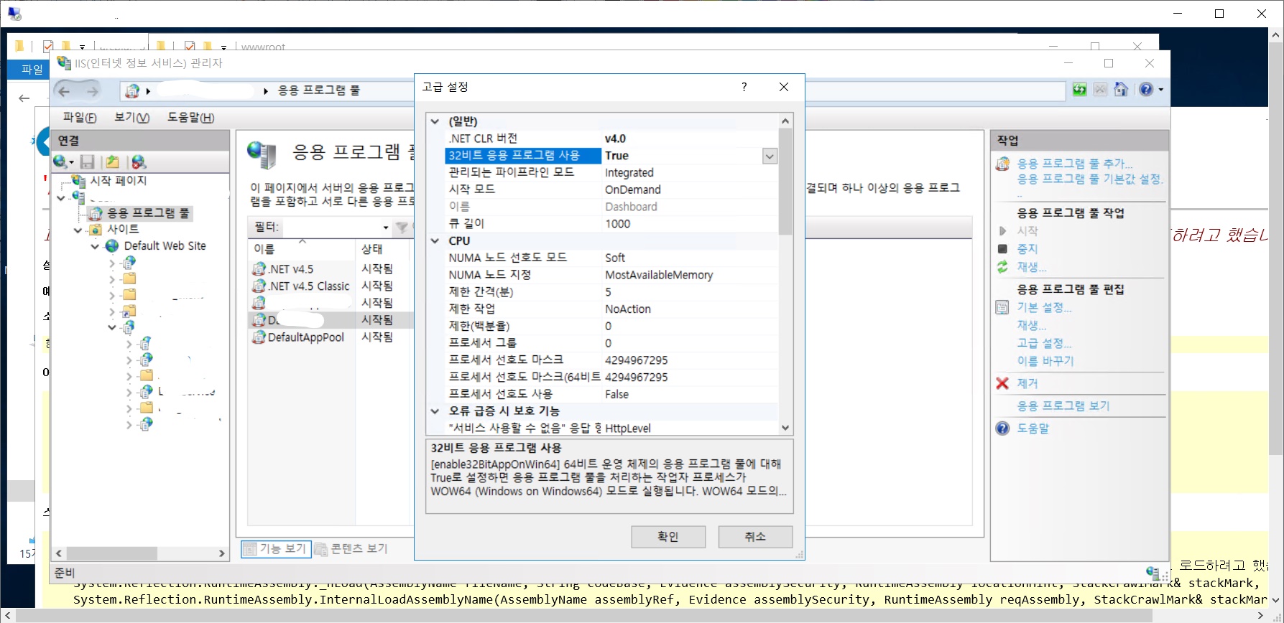Click the save connections floppy disk icon

(x=88, y=162)
